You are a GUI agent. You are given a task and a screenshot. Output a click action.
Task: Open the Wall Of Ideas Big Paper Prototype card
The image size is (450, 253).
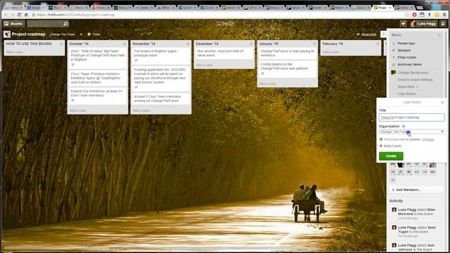pyautogui.click(x=98, y=58)
